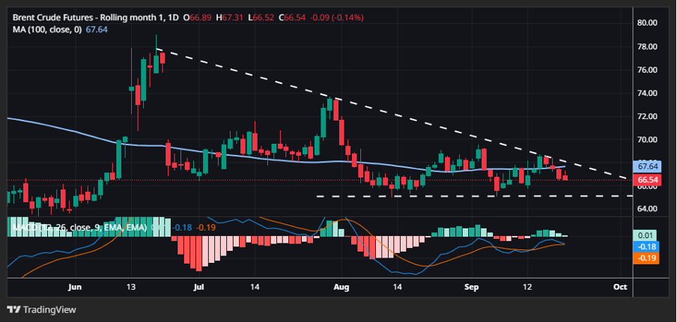Click the red 66.54 current price tag
This screenshot has width=677, height=322.
[x=646, y=180]
